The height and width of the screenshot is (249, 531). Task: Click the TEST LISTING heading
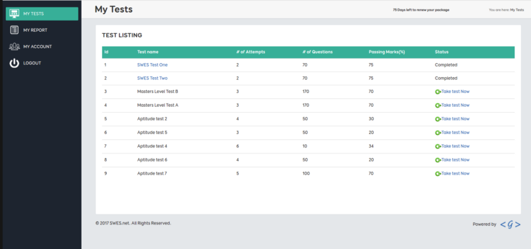(x=122, y=35)
